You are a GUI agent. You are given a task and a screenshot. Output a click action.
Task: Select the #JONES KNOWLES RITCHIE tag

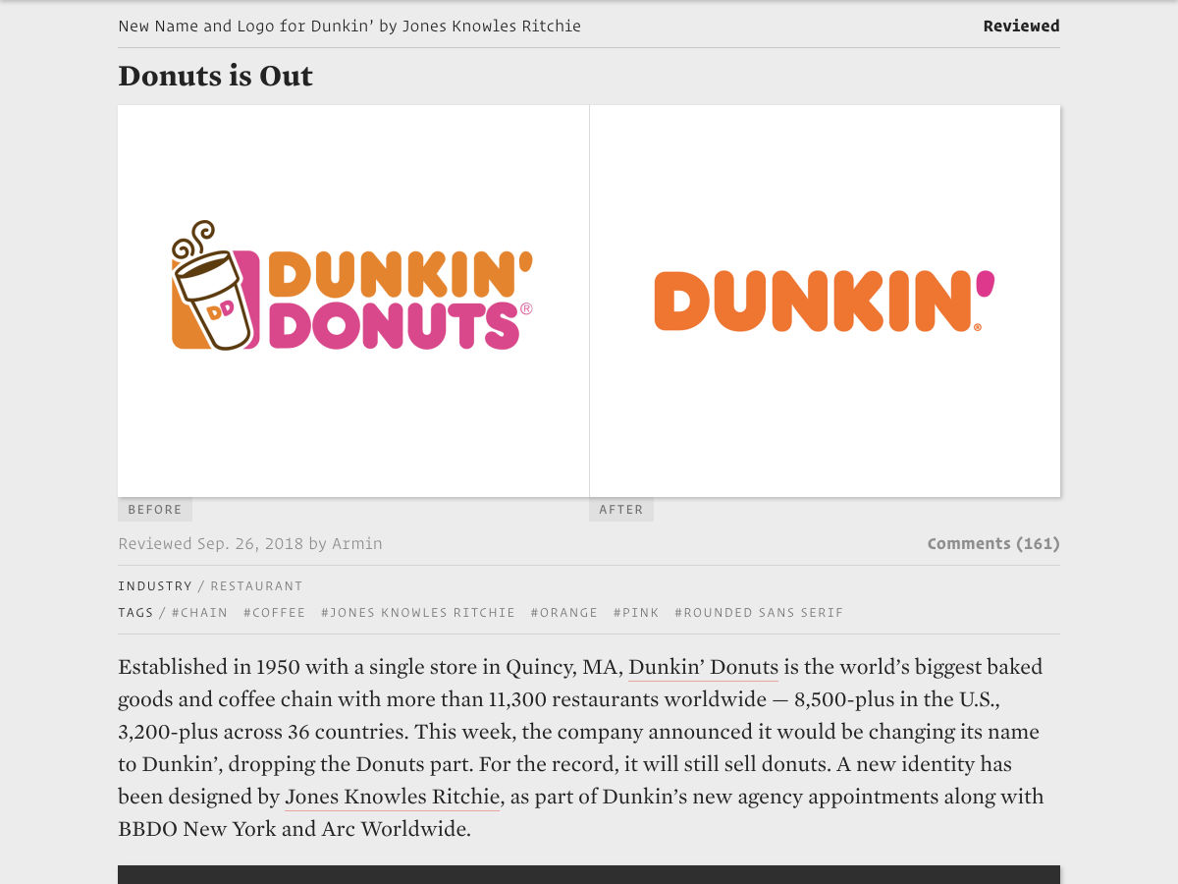(418, 612)
